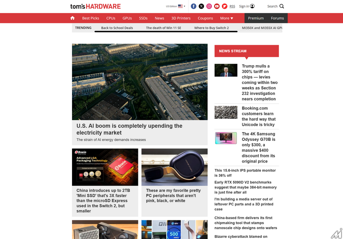Open headline U.S. AI boom upending electricity market
The image size is (343, 239).
point(129,129)
